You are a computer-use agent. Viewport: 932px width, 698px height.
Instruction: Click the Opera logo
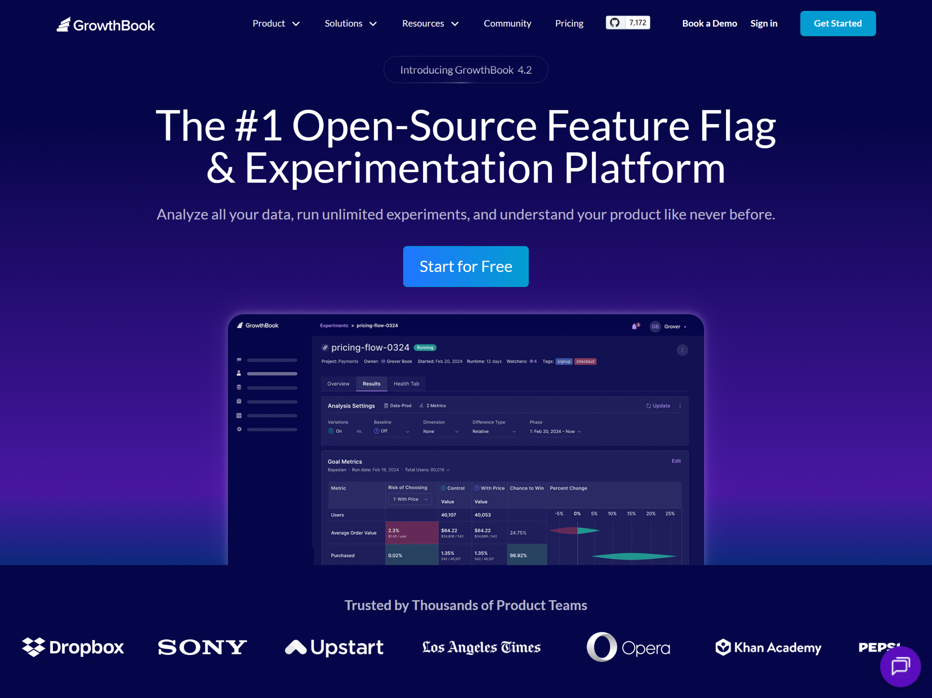click(x=628, y=647)
